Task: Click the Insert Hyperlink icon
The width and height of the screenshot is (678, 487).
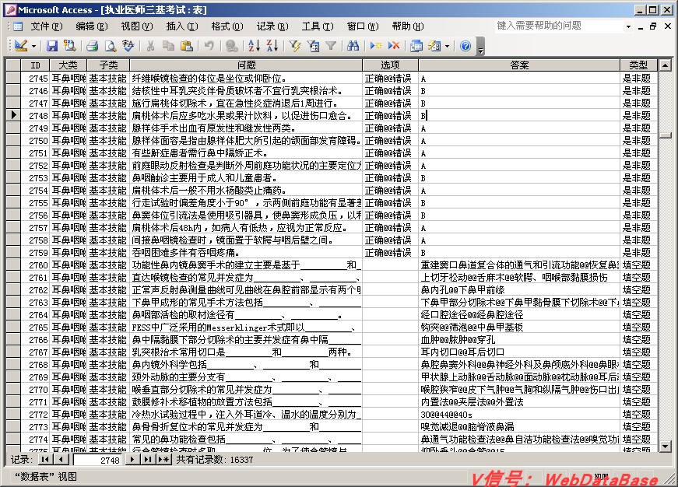Action: (232, 45)
